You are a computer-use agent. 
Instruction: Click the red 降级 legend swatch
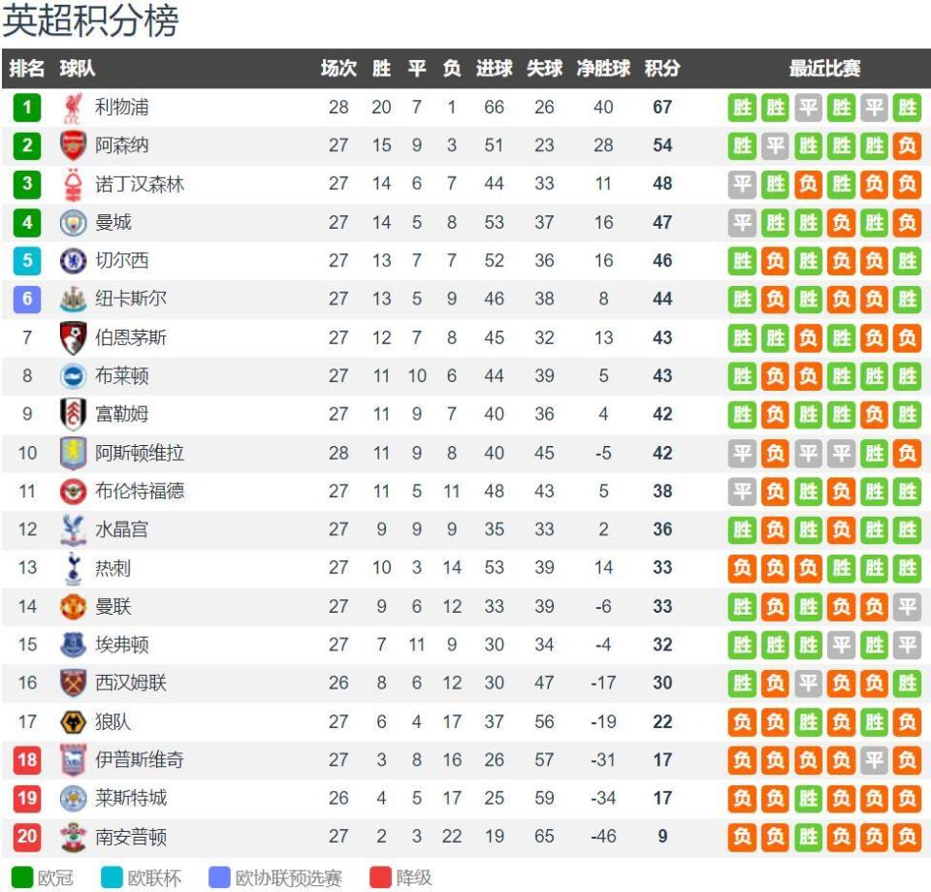click(x=380, y=877)
